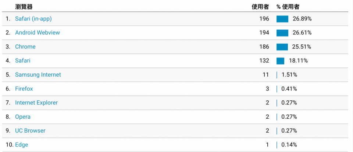Image resolution: width=353 pixels, height=152 pixels.
Task: Click the user count 196
Action: click(264, 19)
